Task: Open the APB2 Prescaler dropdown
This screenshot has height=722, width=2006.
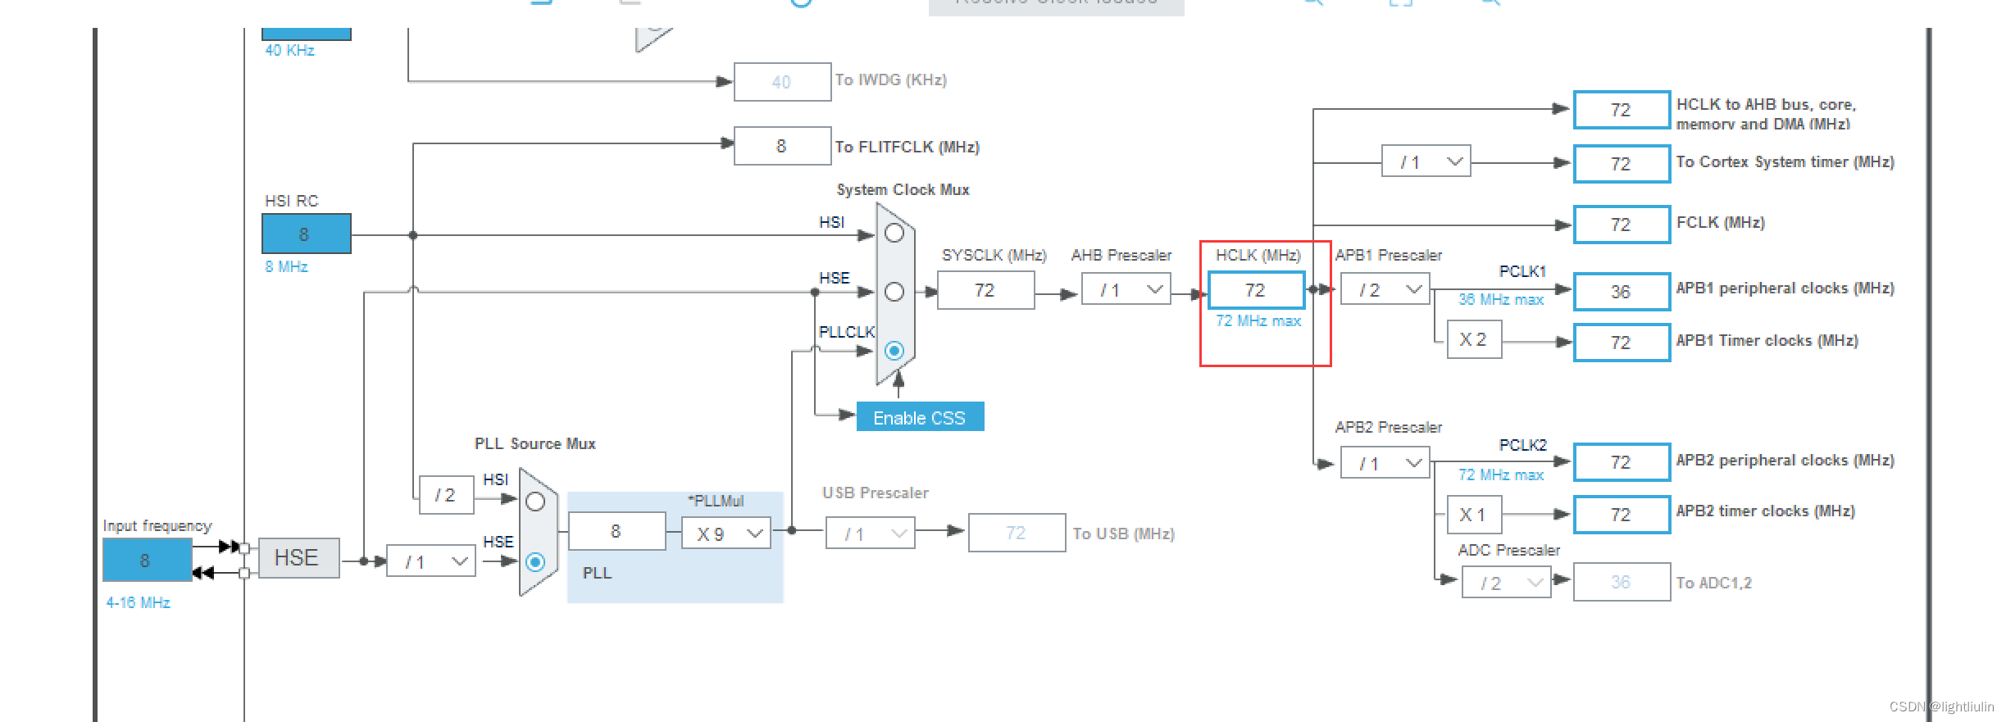Action: [x=1385, y=463]
